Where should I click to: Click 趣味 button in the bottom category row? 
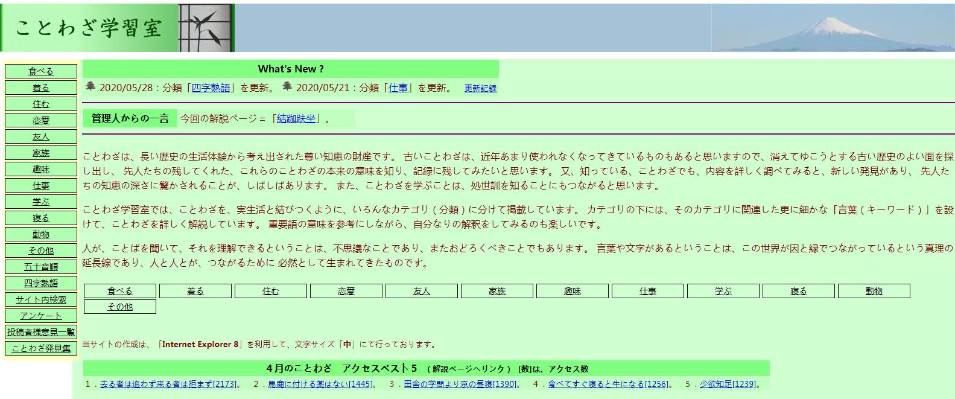click(x=573, y=291)
